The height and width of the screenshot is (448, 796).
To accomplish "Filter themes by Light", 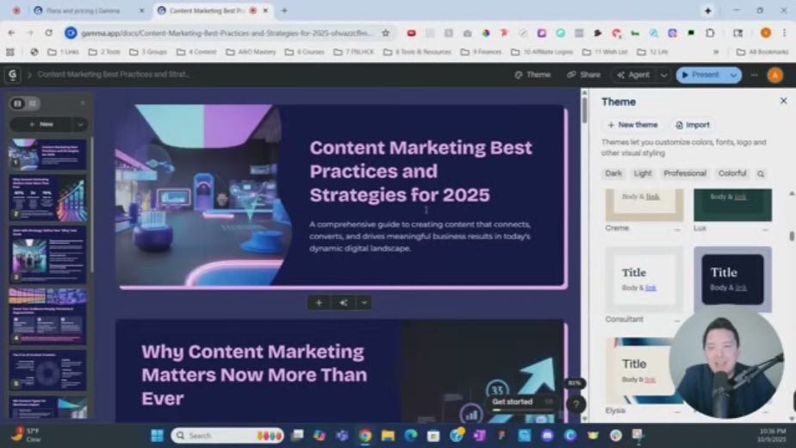I will pos(642,173).
